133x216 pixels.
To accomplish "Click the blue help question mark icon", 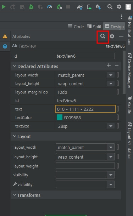I will (5, 46).
